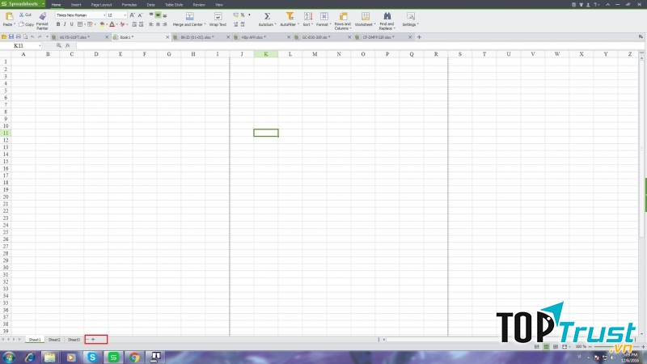Copy the selected cell
647x364 pixels.
[x=27, y=24]
